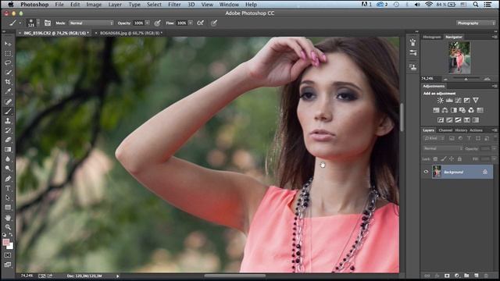
Task: Add a Vibrance adjustment
Action: (x=476, y=101)
